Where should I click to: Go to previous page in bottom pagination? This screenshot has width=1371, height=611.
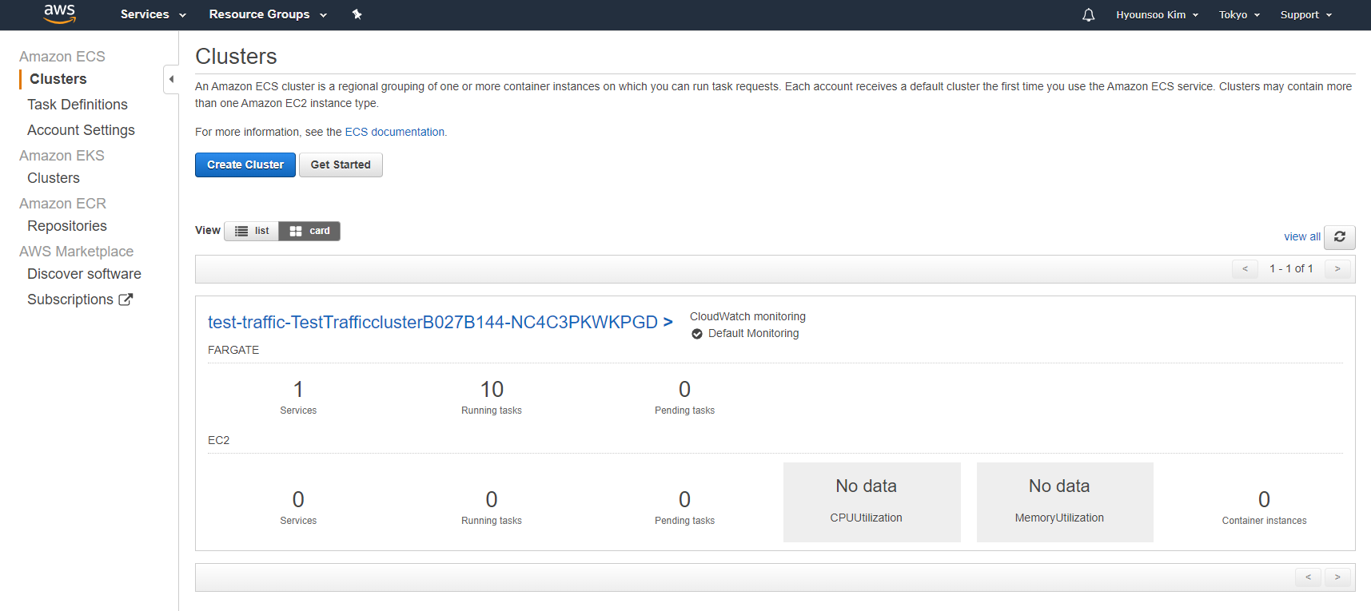point(1308,577)
